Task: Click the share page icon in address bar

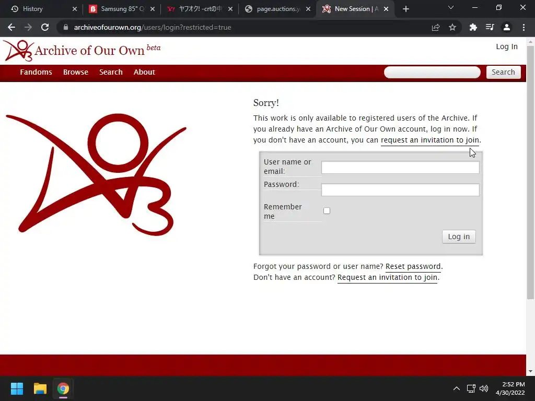Action: pos(436,27)
